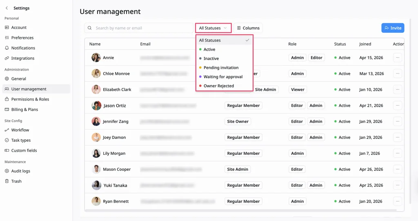Open the Trash page
The width and height of the screenshot is (418, 221).
click(x=16, y=181)
